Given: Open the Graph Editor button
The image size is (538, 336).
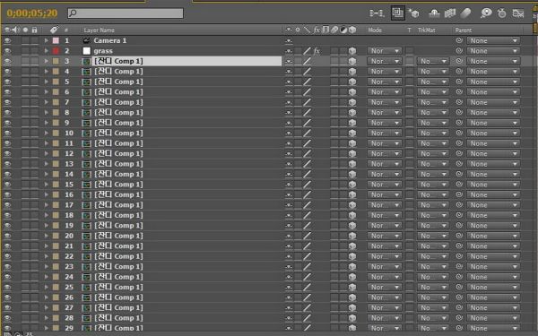Looking at the screenshot, I should 517,13.
